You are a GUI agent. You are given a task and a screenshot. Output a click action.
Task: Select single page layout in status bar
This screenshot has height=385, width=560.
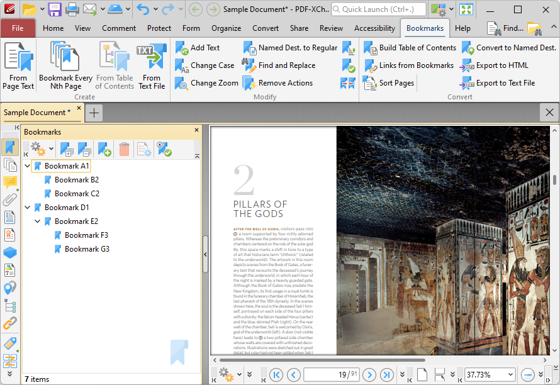[x=422, y=375]
